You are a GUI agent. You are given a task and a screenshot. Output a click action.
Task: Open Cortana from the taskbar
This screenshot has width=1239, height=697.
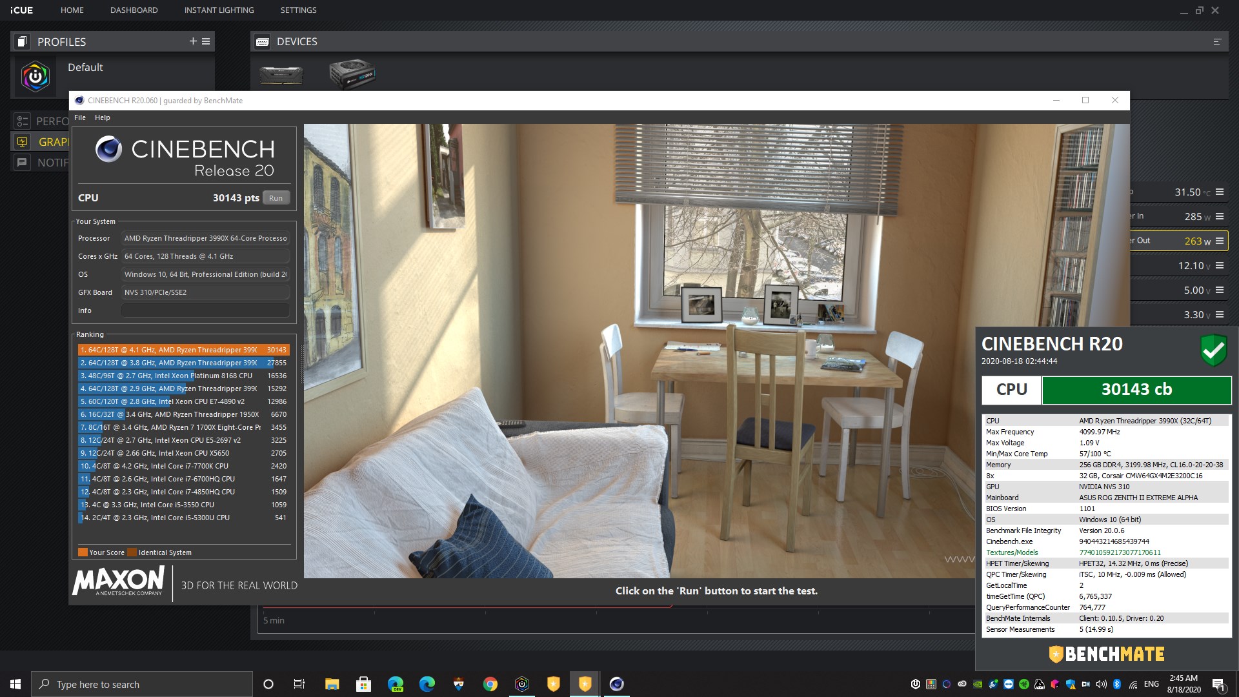click(x=268, y=684)
